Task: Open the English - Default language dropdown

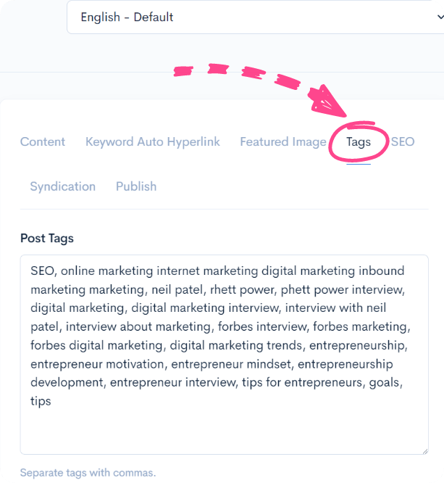Action: pos(254,17)
